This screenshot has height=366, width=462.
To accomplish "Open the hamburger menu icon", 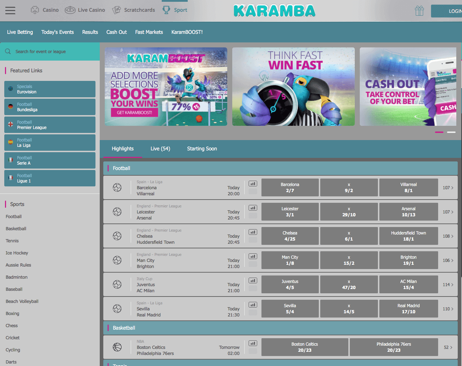I will [x=10, y=10].
